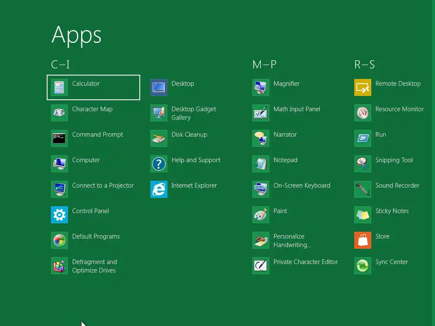Open Paint palette icon
This screenshot has height=326, width=435.
pyautogui.click(x=261, y=215)
